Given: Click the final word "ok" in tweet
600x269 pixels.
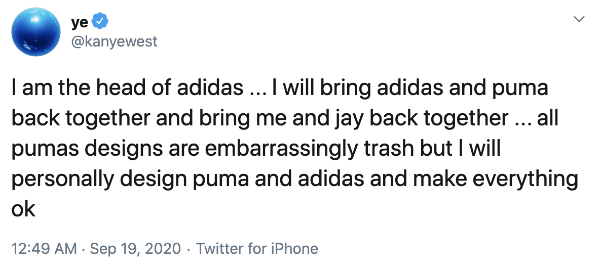Looking at the screenshot, I should (x=23, y=208).
